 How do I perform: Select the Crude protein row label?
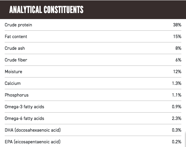coord(18,25)
